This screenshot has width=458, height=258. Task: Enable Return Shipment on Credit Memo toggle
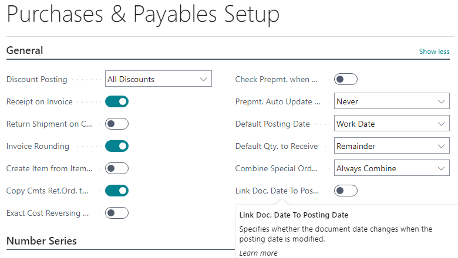117,124
